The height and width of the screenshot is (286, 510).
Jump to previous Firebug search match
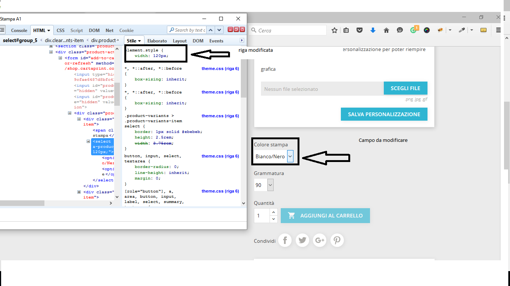coord(211,30)
